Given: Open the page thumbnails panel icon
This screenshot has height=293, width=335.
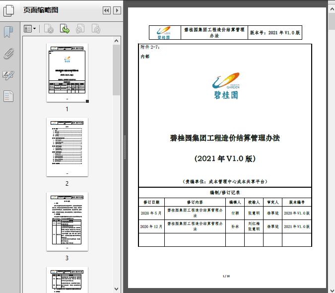Looking at the screenshot, I should click(9, 10).
